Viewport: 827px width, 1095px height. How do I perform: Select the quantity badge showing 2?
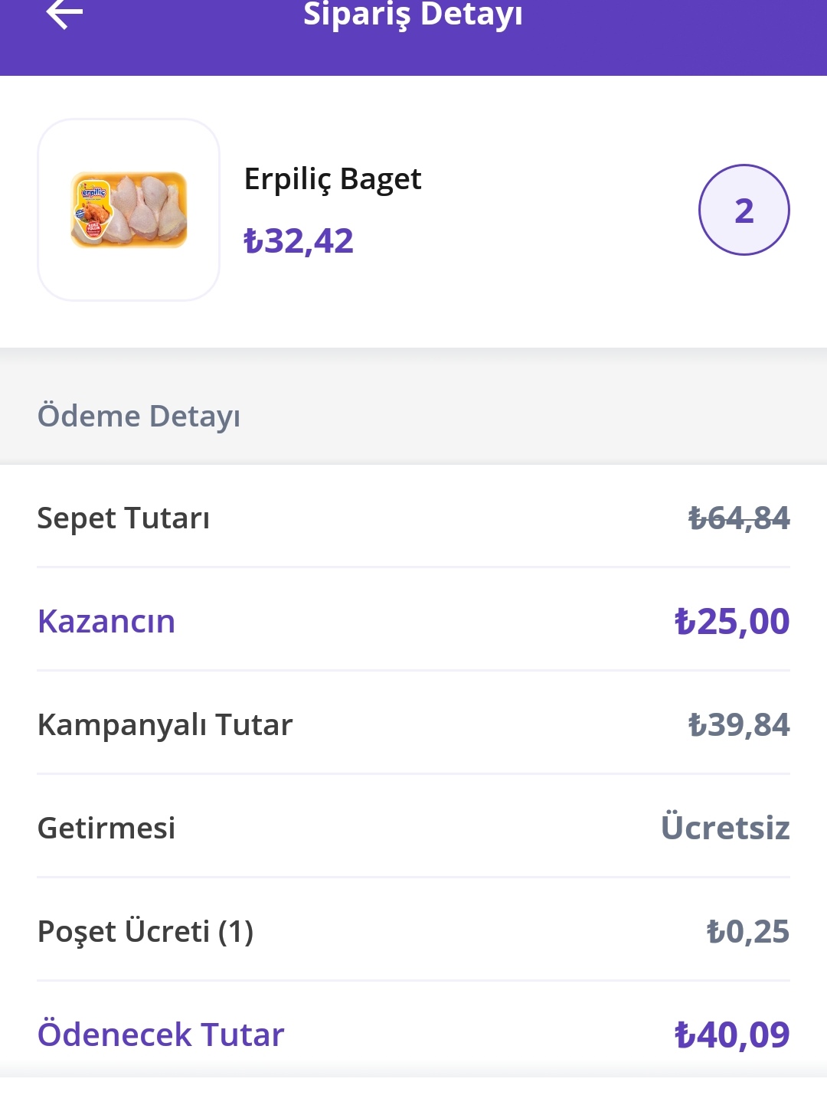pos(744,210)
